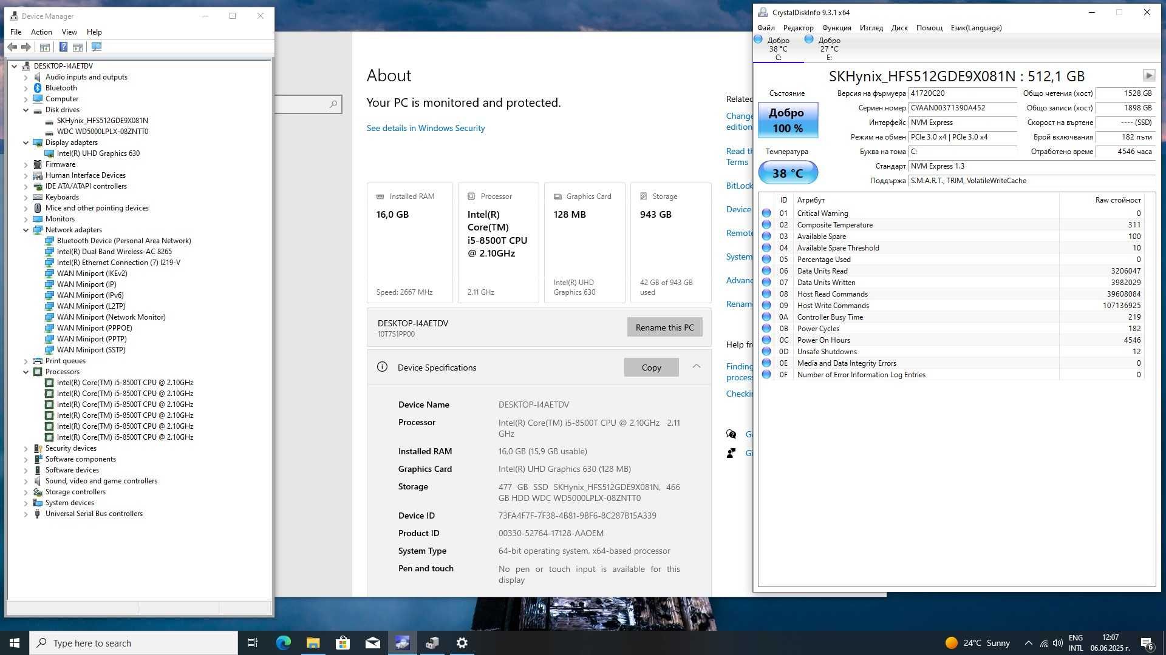1166x655 pixels.
Task: Collapse the Display adapters node
Action: (x=26, y=143)
